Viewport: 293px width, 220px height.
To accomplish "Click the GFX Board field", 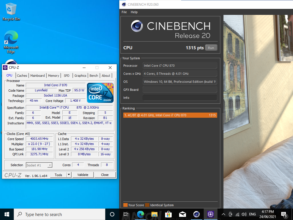I will (180, 90).
